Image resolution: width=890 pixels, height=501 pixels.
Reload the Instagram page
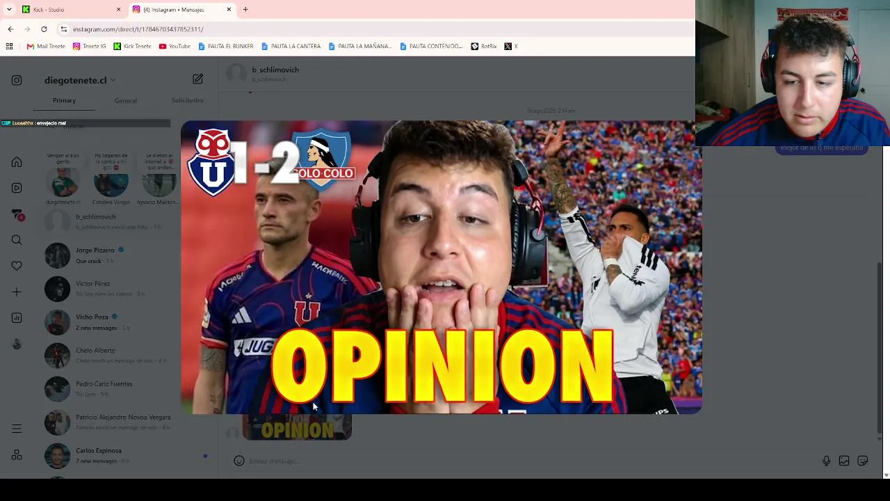(x=44, y=29)
